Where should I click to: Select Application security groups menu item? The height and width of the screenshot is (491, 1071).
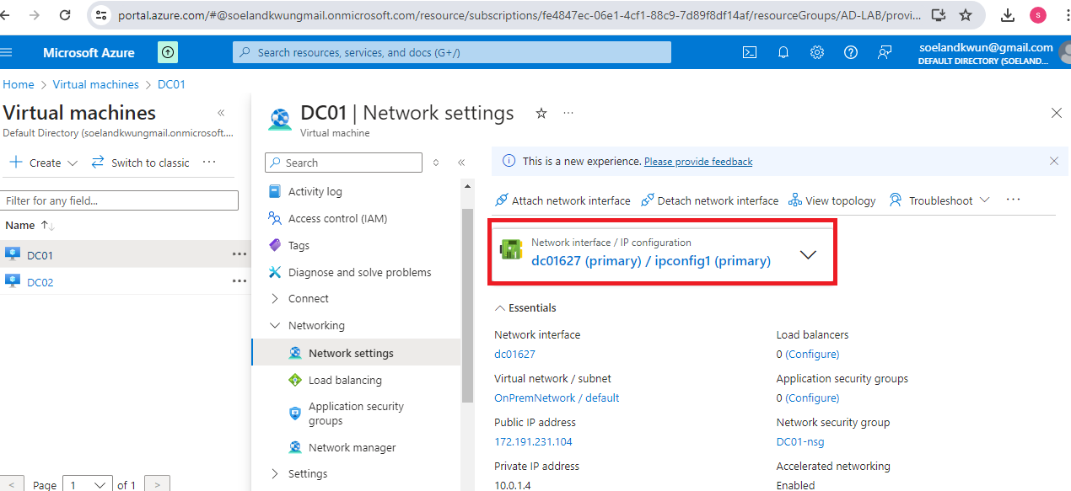click(357, 413)
